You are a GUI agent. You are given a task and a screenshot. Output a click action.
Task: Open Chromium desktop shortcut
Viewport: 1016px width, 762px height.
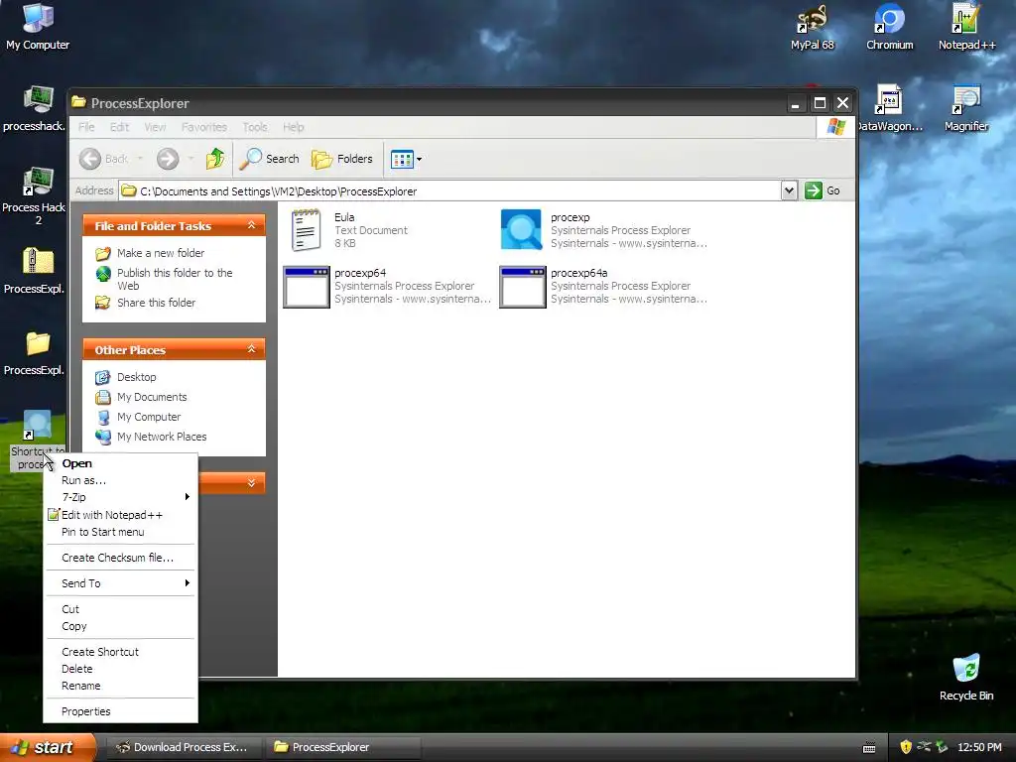[890, 26]
